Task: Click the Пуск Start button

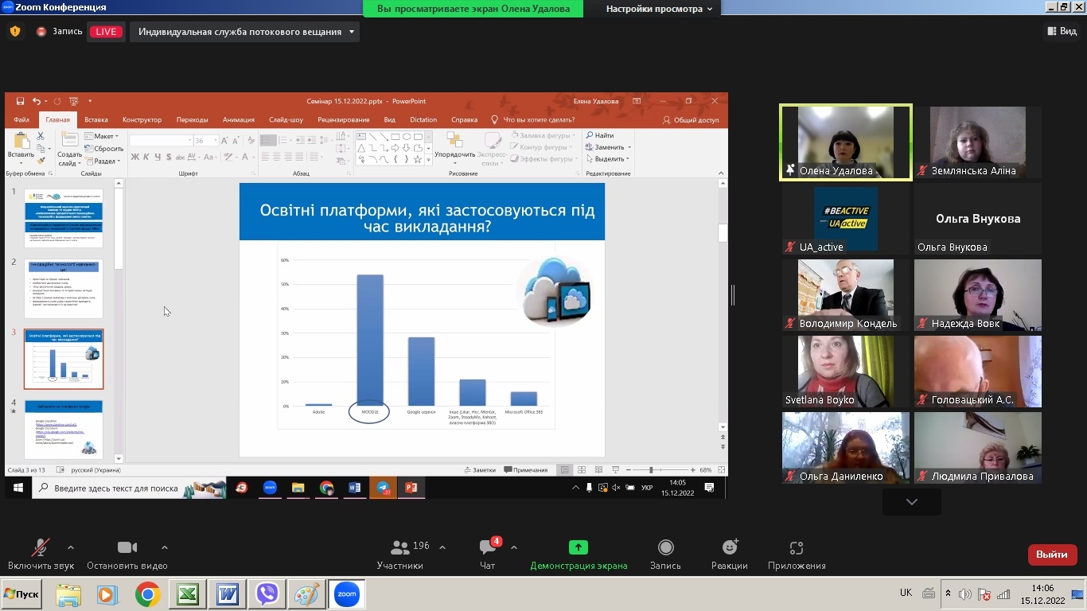Action: 21,594
